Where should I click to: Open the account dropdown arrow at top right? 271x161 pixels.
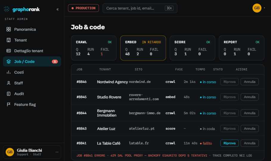pyautogui.click(x=264, y=8)
